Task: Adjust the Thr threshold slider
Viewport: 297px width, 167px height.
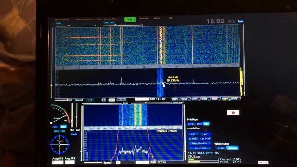Action: click(x=72, y=115)
